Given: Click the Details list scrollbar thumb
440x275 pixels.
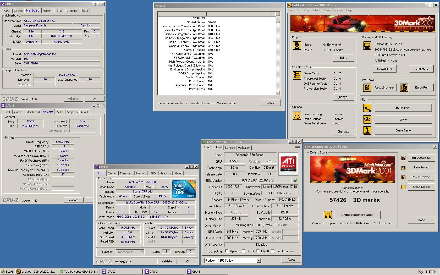Looking at the screenshot, I should [278, 21].
